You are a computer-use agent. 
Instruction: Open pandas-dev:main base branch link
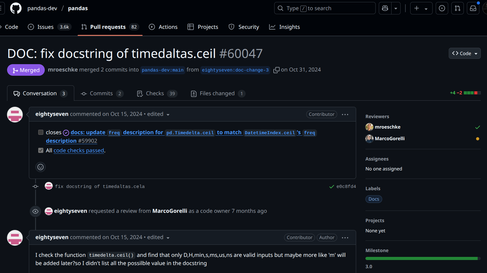click(163, 70)
